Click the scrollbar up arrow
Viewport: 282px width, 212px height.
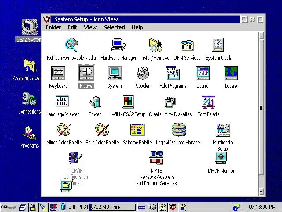(x=261, y=36)
